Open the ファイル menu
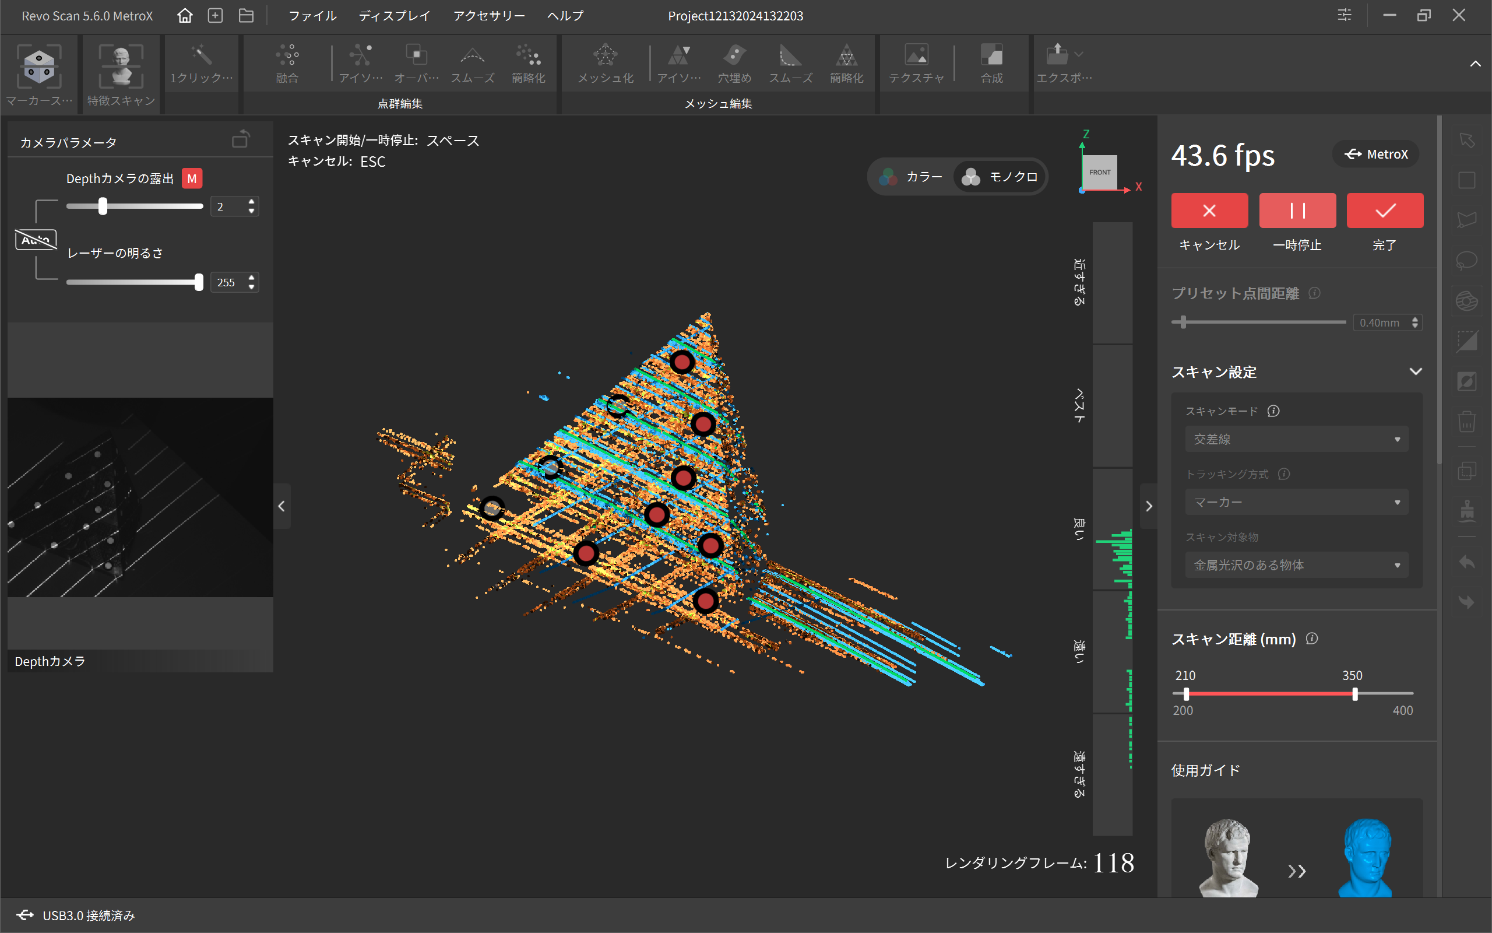Screen dimensions: 1492x933 [312, 15]
